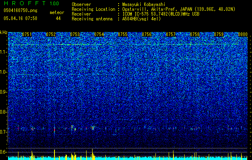Click the HROFFT 1.0.0 title text
This screenshot has width=252, height=160.
click(31, 3)
